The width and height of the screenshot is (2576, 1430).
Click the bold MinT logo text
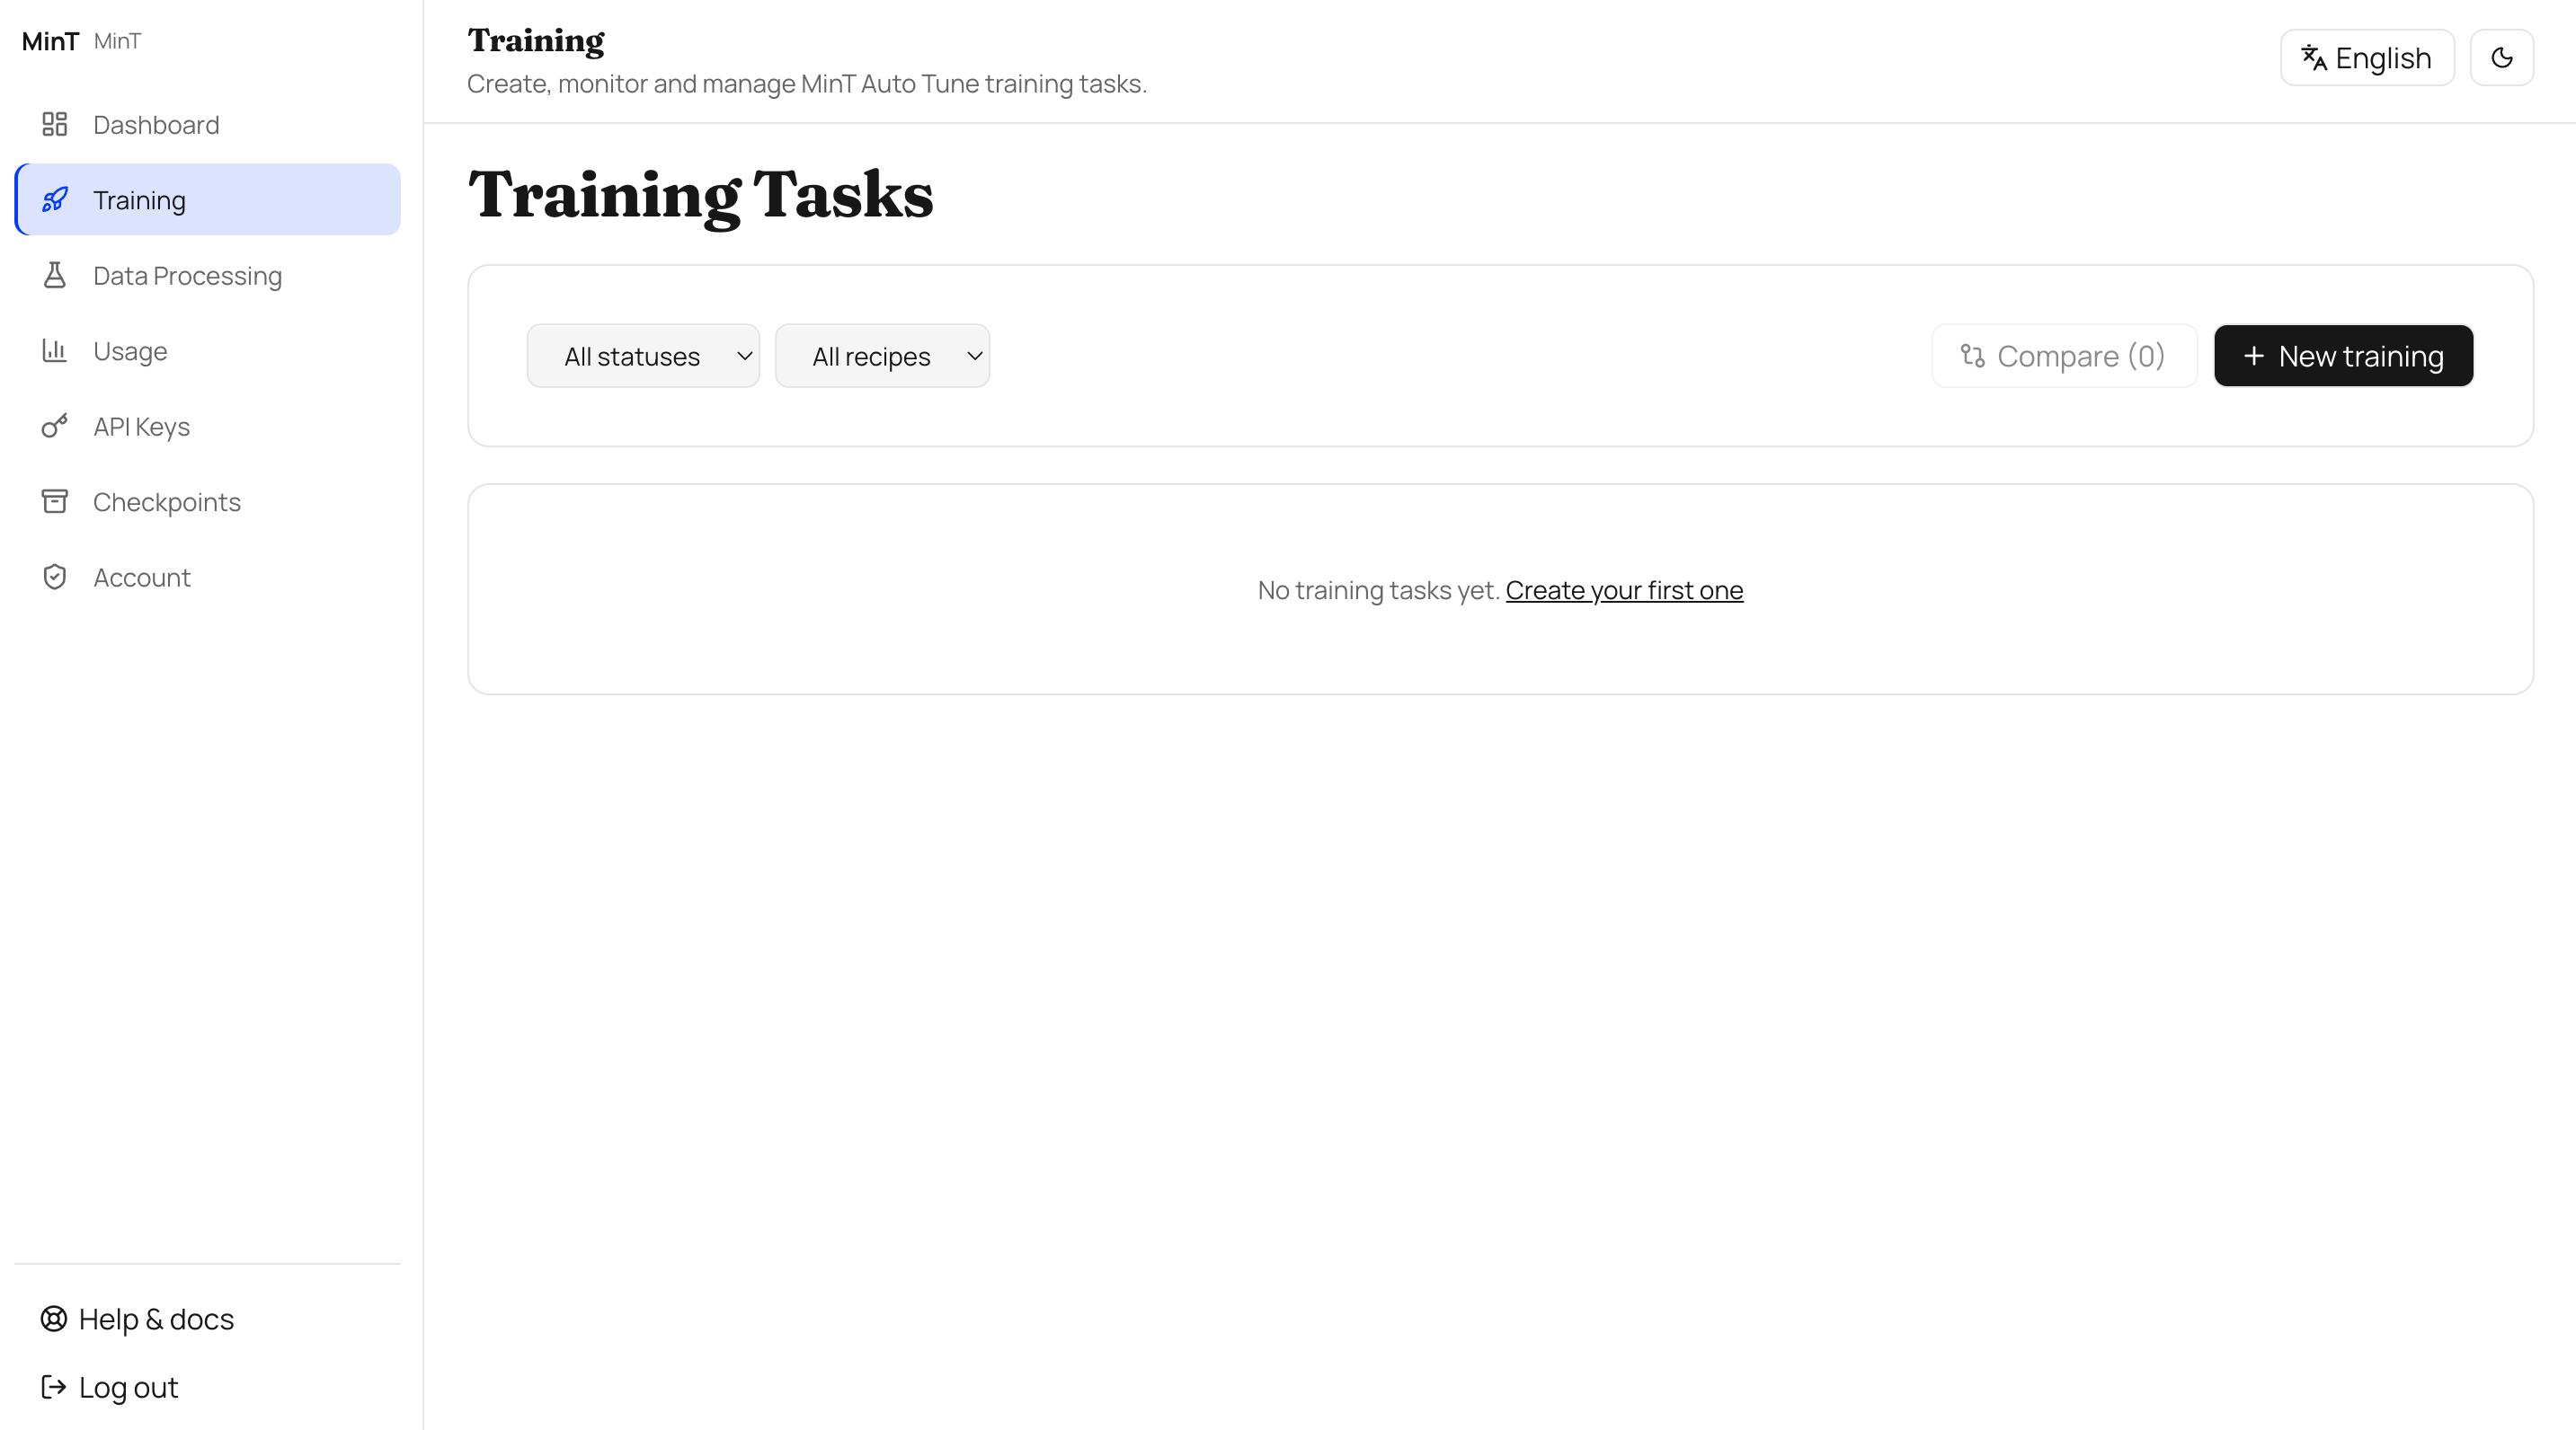tap(50, 41)
